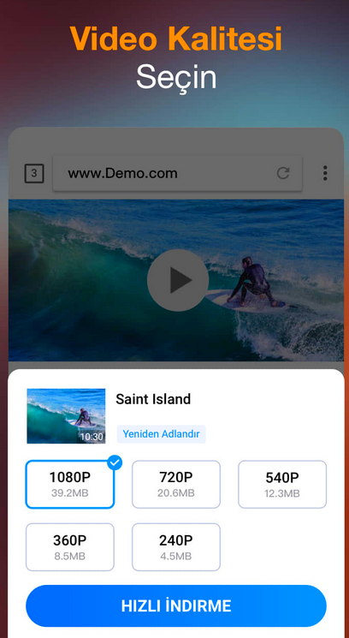Screen dimensions: 349x638
Task: Pick the 540P 12.3MB quality option
Action: pyautogui.click(x=282, y=484)
